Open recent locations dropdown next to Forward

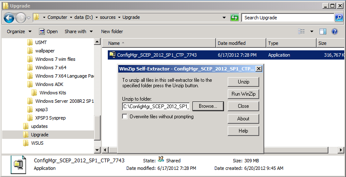click(29, 18)
